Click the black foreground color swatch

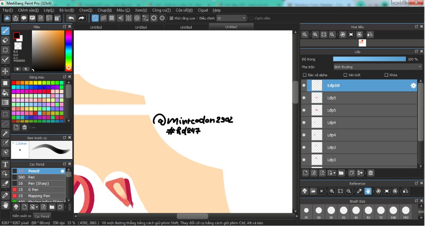(x=16, y=36)
